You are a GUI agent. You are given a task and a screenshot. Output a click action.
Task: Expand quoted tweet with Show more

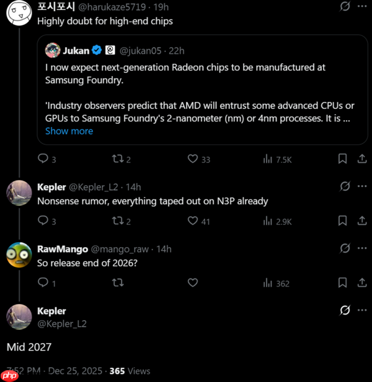69,131
